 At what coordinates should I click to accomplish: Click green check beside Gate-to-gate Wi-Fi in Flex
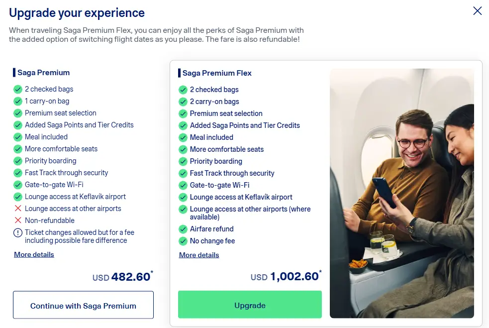point(183,185)
